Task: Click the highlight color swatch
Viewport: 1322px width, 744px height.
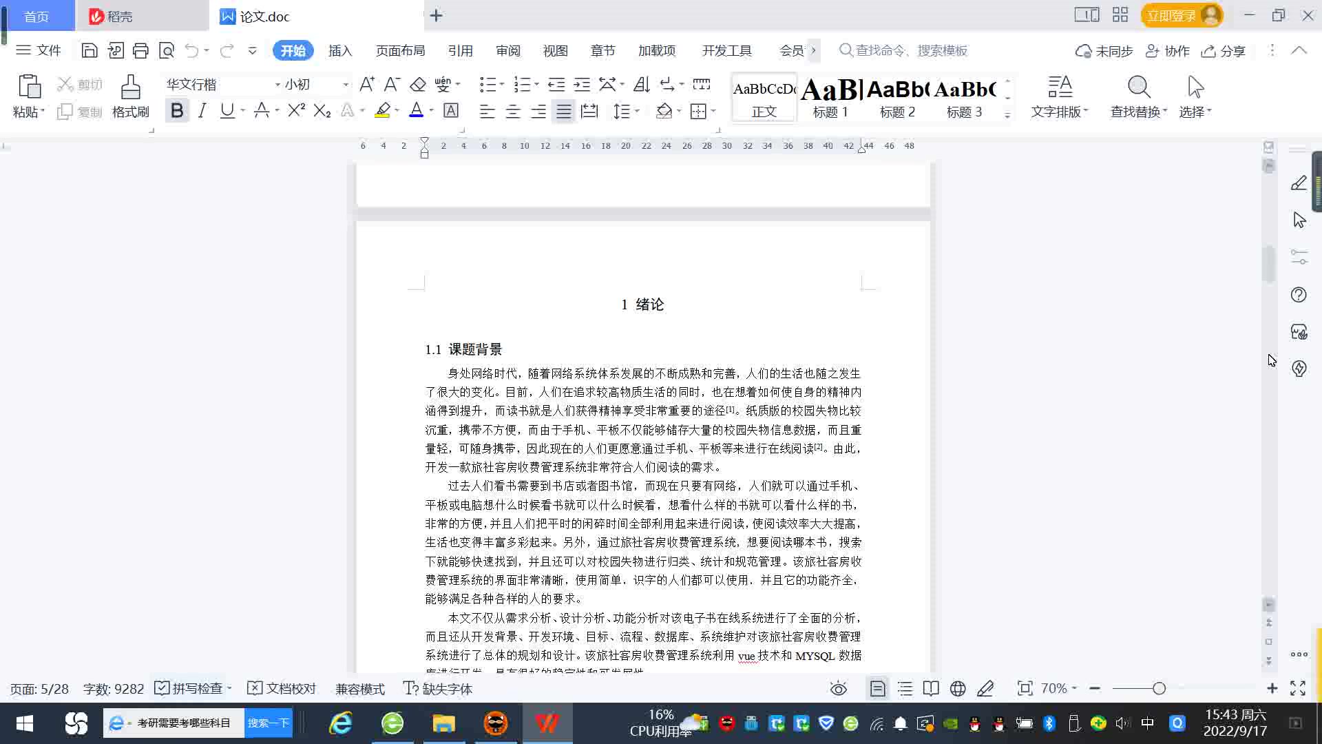Action: [x=382, y=110]
